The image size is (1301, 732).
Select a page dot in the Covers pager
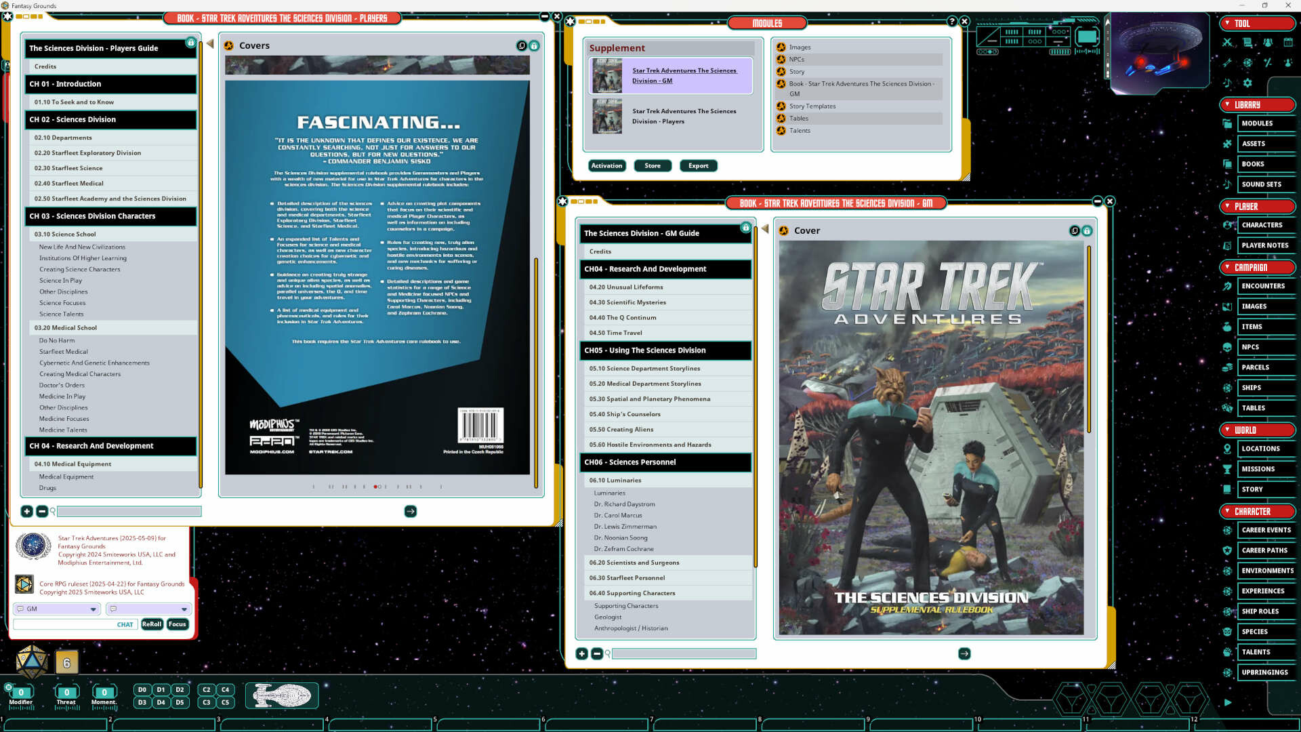(x=375, y=486)
